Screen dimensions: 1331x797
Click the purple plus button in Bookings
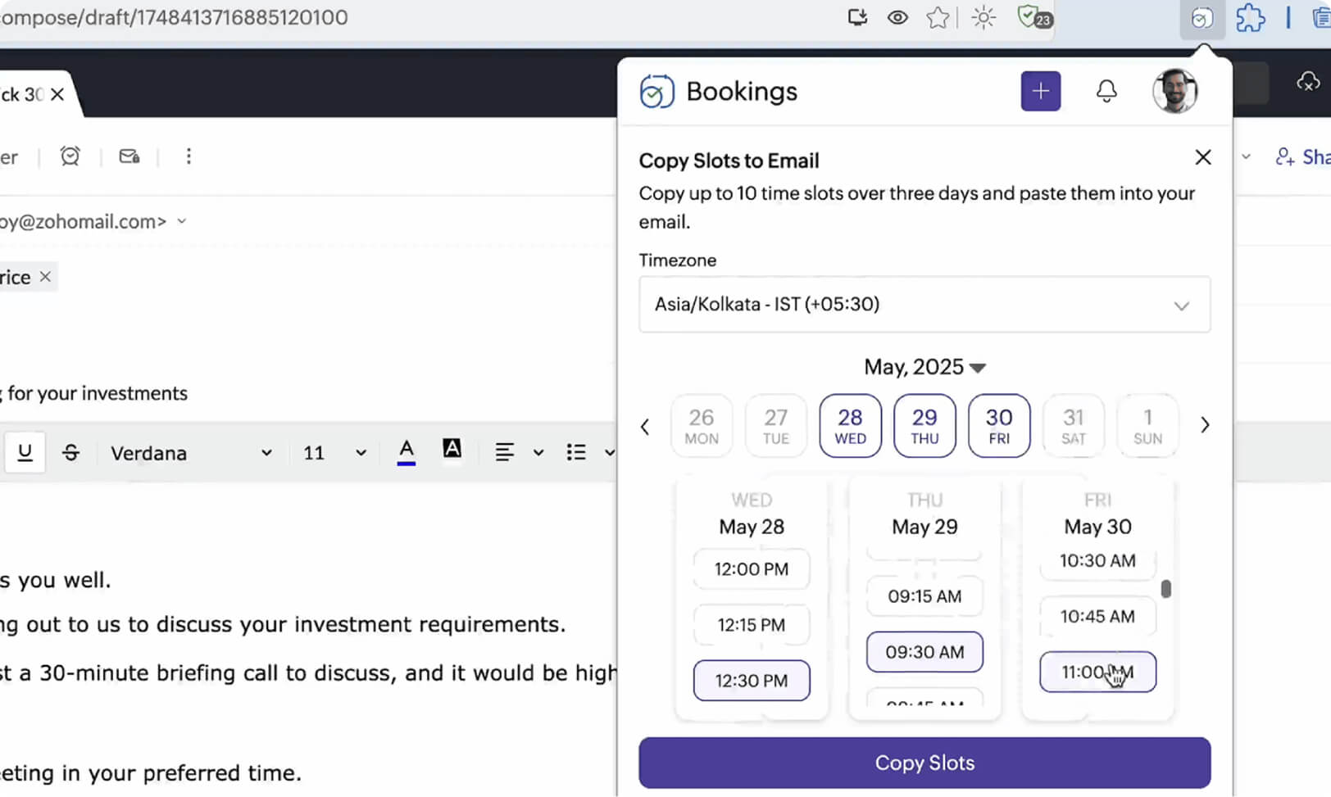click(1040, 91)
